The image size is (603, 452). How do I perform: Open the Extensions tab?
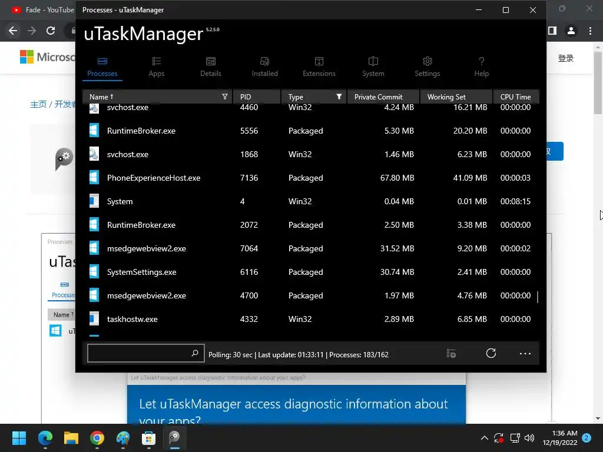tap(319, 67)
